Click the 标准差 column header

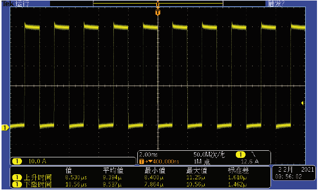(x=238, y=171)
